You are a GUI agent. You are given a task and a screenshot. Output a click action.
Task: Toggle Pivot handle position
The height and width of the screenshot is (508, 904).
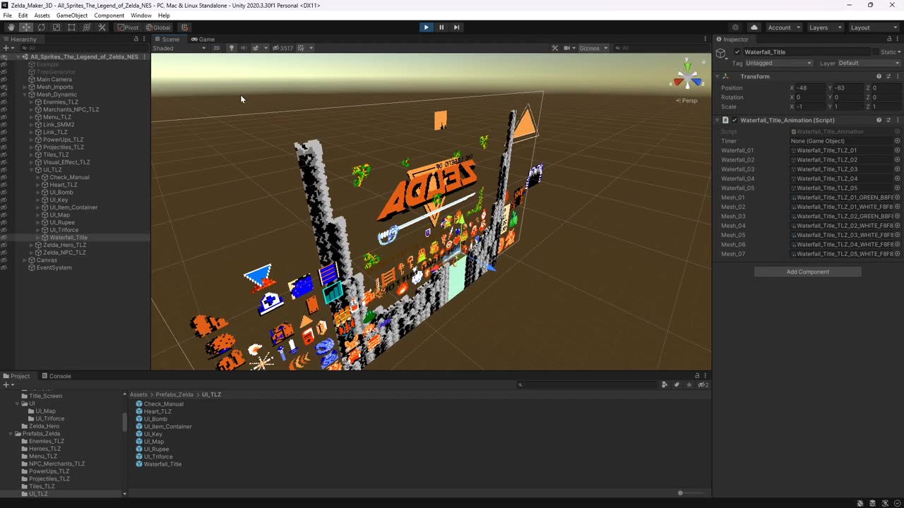tap(128, 28)
